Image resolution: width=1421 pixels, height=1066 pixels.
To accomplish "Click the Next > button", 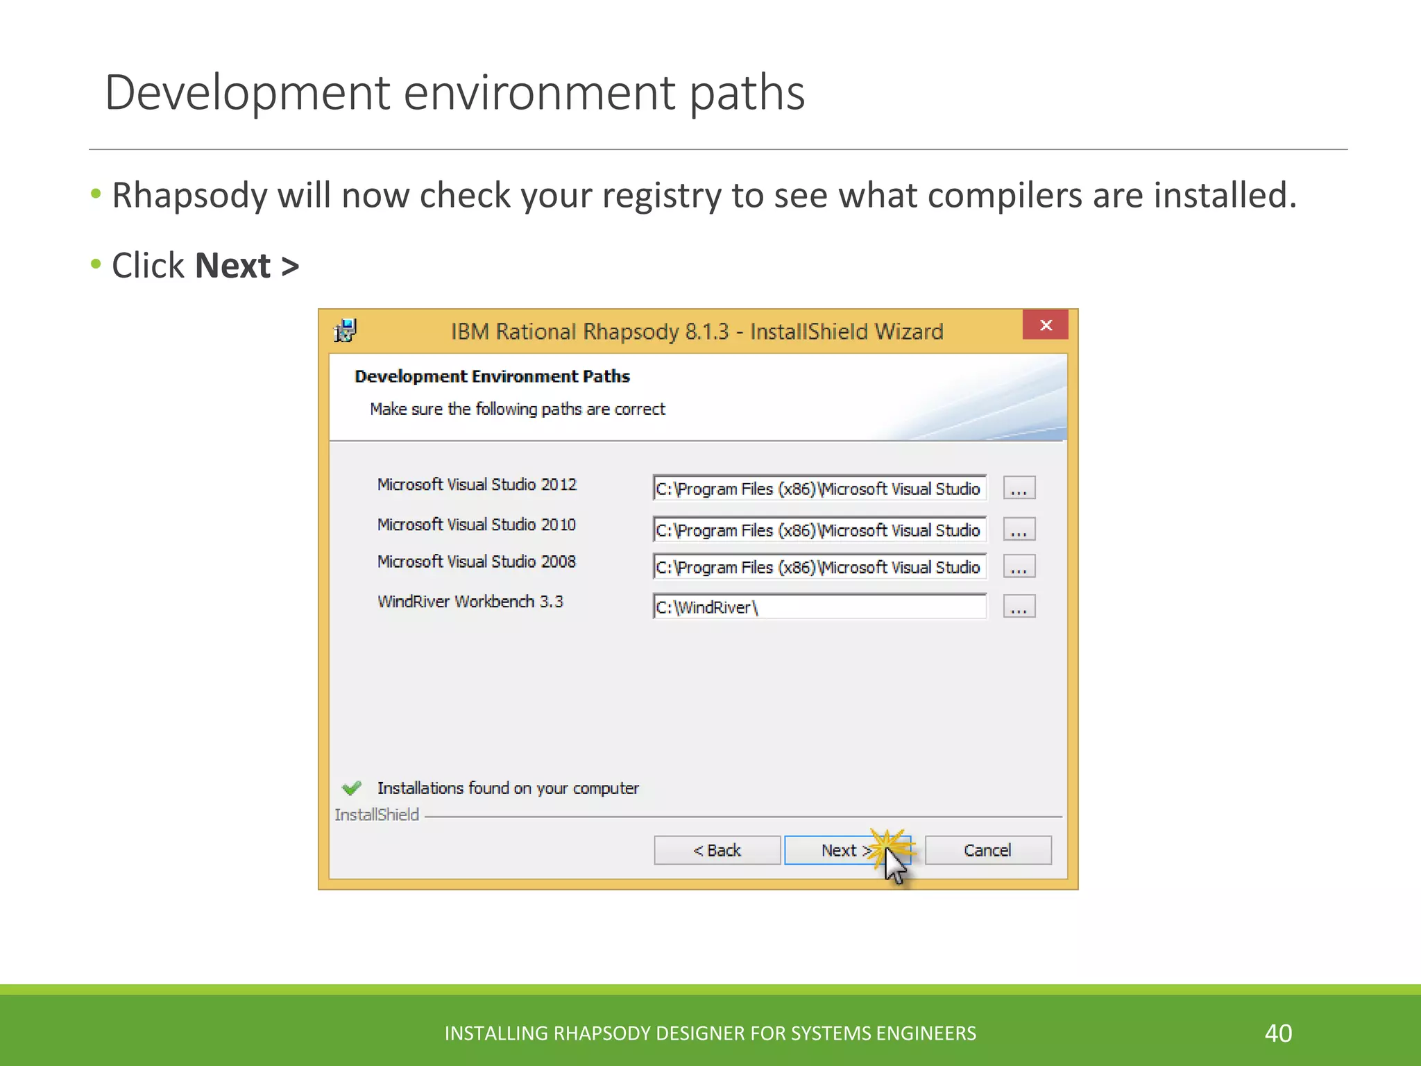I will tap(846, 850).
